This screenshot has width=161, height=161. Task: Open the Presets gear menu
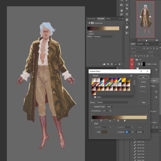131,76
